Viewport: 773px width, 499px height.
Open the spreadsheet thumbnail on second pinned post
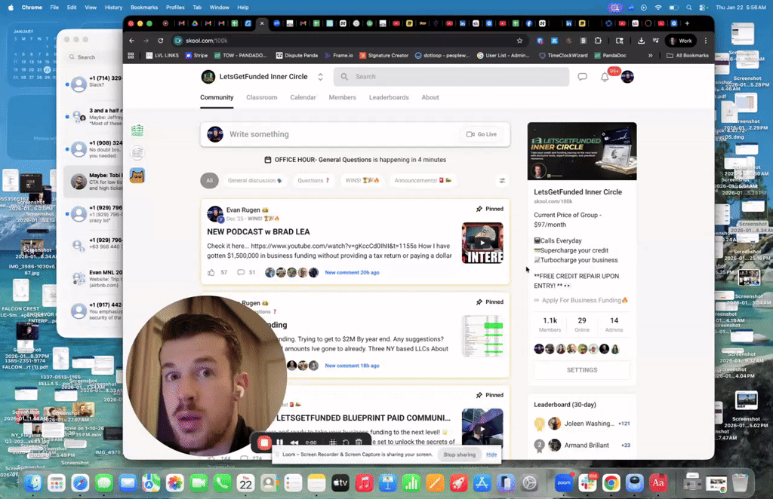point(482,336)
